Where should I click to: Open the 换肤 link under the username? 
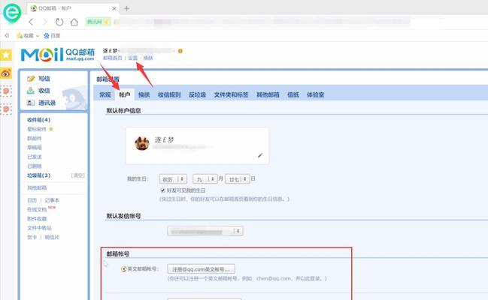coord(148,58)
